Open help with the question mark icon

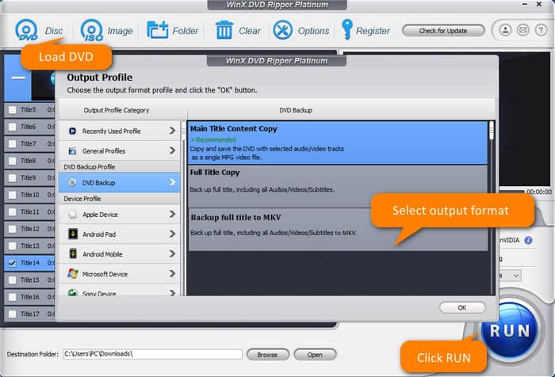point(541,30)
